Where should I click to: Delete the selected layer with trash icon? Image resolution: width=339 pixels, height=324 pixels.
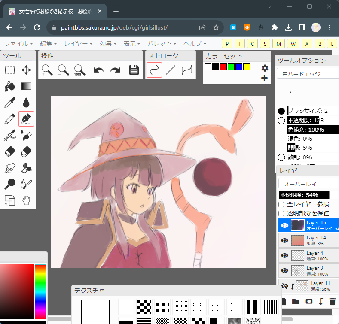tap(332, 301)
